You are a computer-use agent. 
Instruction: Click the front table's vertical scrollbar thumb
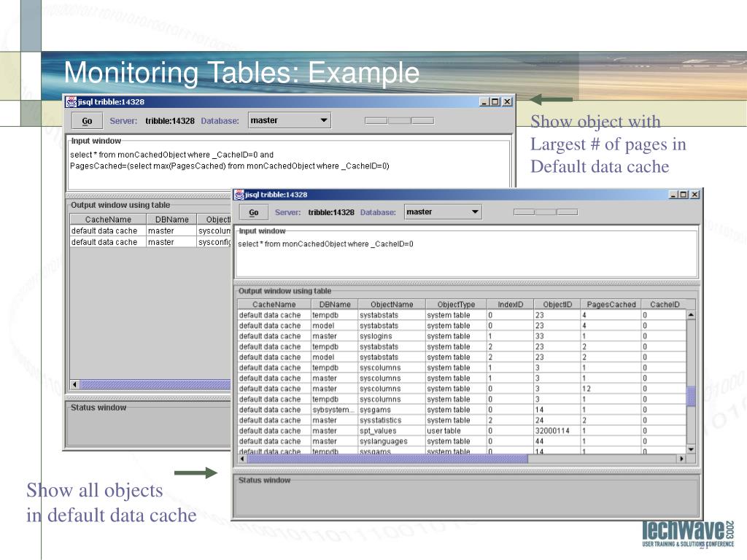click(691, 396)
